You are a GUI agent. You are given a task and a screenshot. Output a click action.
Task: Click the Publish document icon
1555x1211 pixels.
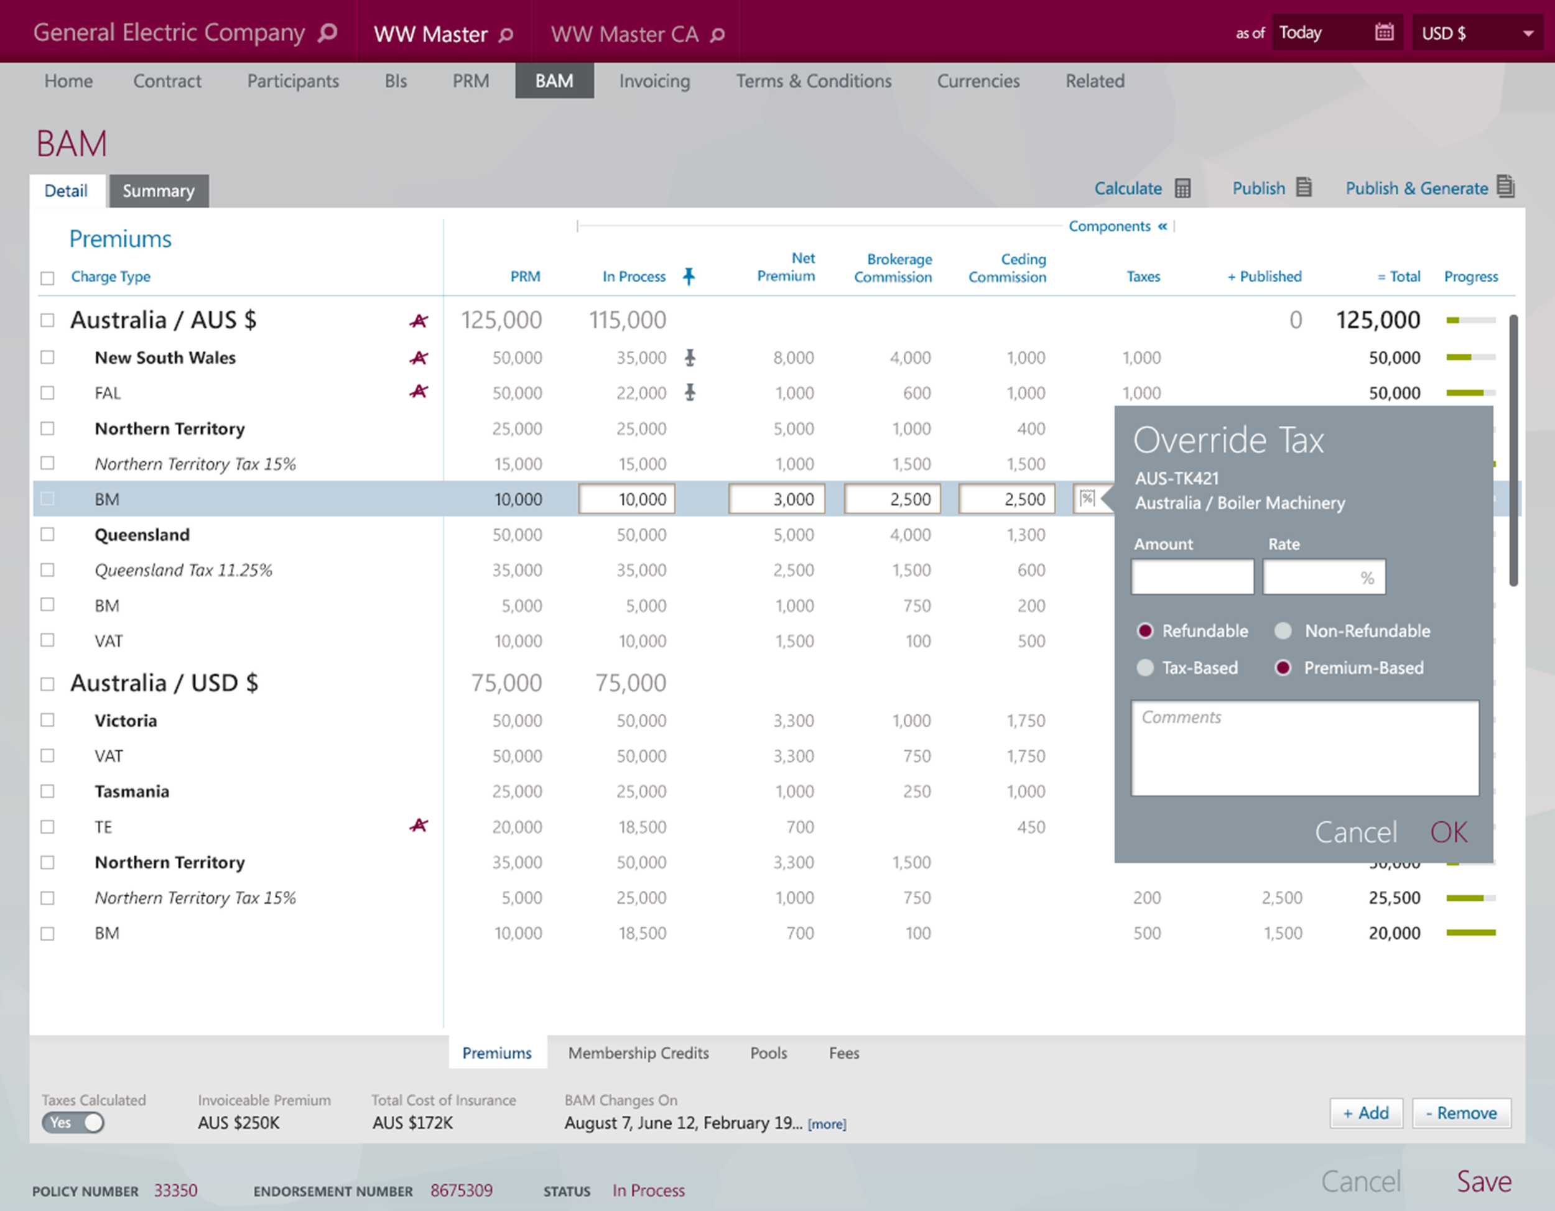coord(1303,188)
